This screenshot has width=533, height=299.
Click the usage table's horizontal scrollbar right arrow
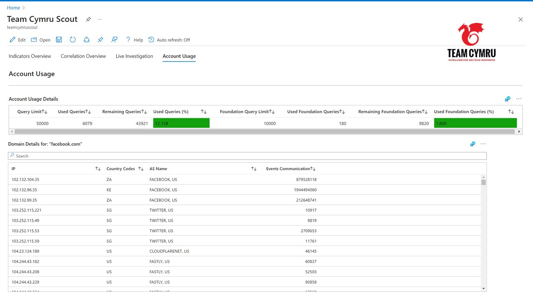point(519,132)
